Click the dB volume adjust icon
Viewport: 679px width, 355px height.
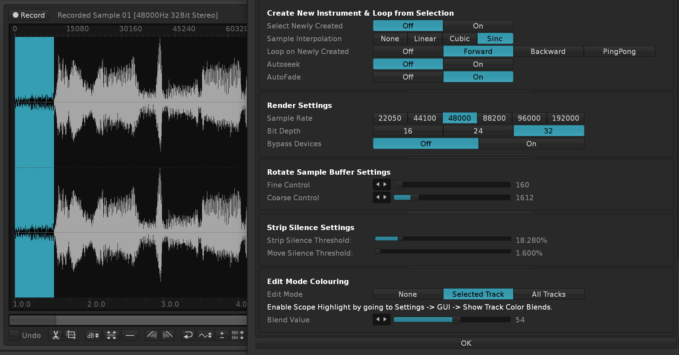coord(93,335)
